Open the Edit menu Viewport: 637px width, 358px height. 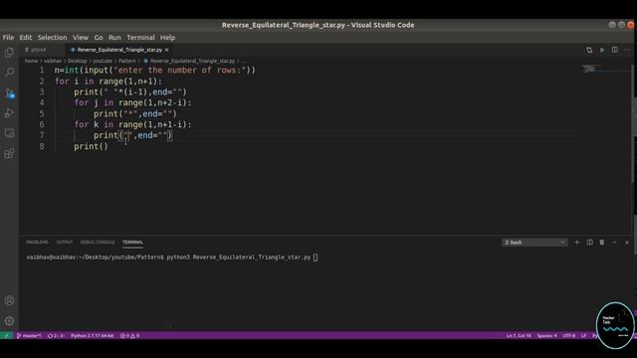coord(25,38)
